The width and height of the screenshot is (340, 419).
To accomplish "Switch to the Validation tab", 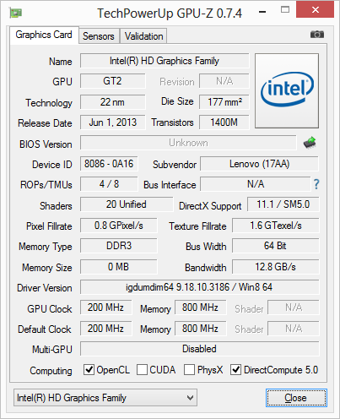I will click(x=143, y=36).
